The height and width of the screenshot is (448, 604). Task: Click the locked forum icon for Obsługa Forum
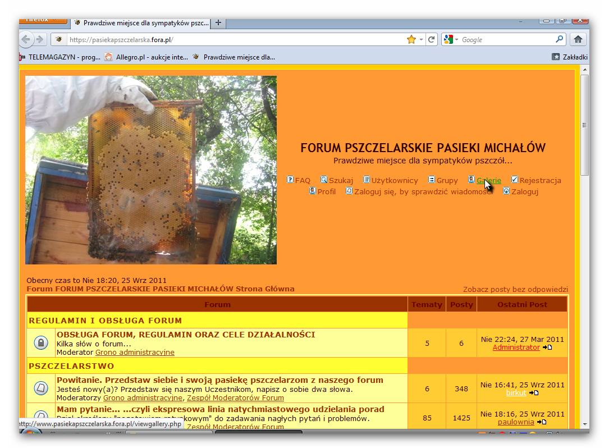point(41,342)
